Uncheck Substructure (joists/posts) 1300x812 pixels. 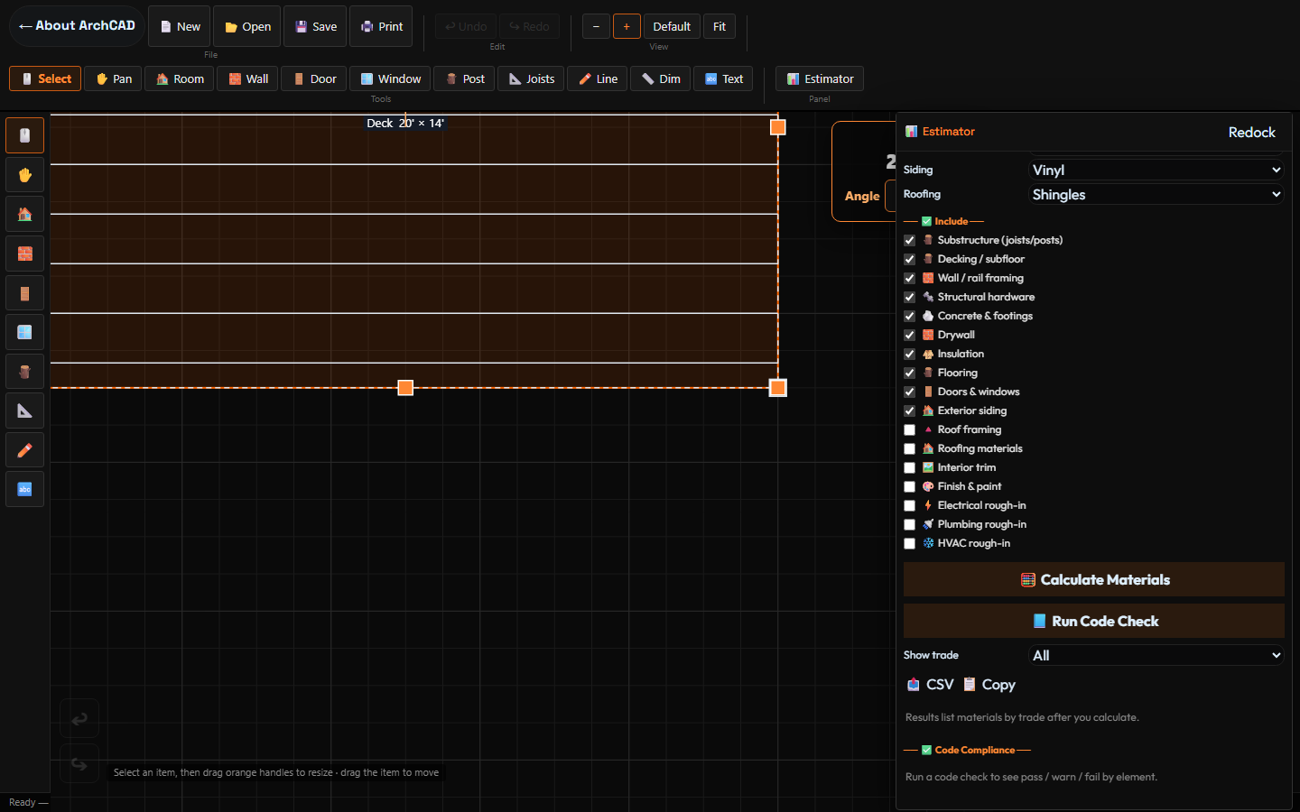pos(909,240)
